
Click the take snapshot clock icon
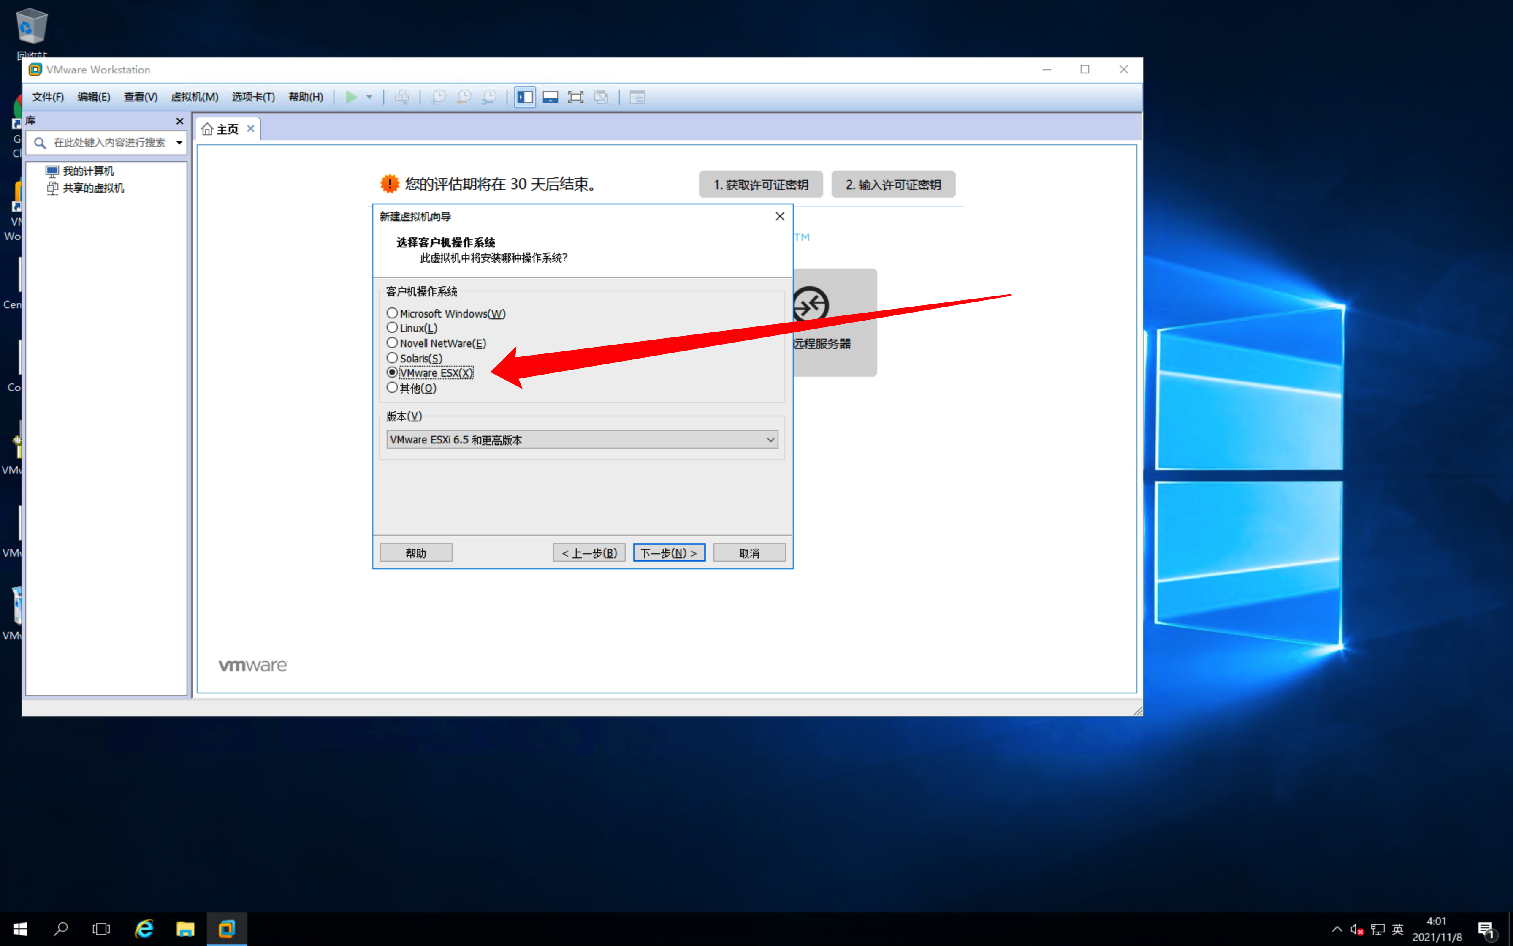point(438,97)
